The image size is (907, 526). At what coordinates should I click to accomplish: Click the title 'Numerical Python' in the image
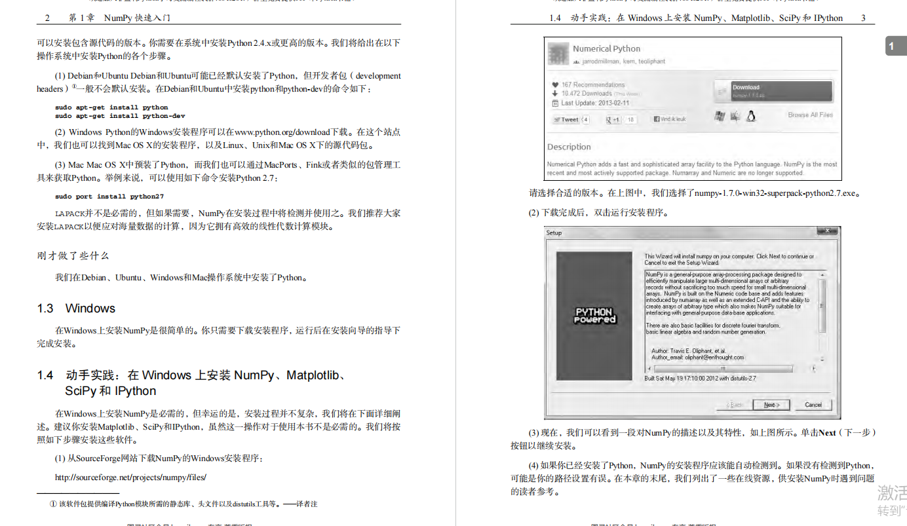click(606, 48)
